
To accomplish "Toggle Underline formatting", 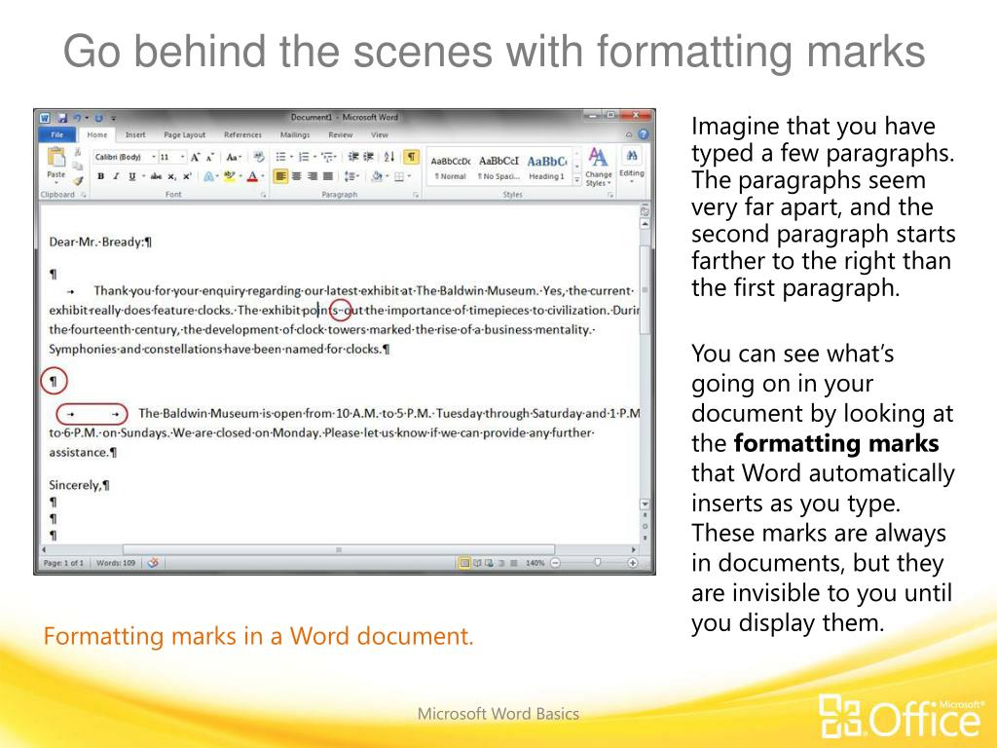I will coord(131,176).
